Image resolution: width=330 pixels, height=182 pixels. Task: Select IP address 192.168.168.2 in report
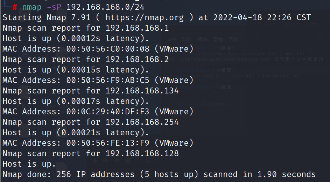137,59
